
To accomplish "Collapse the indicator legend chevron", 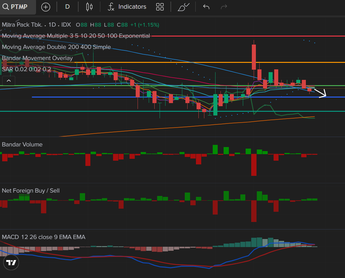I will 9,81.
